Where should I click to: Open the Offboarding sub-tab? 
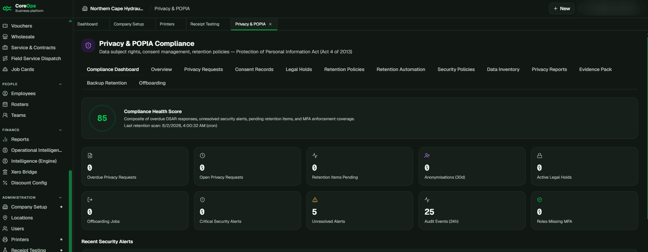click(x=152, y=83)
